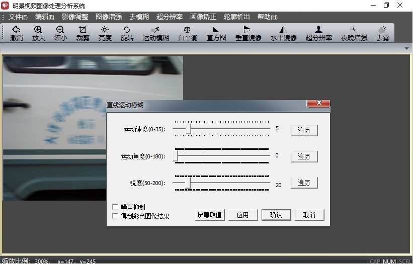The image size is (413, 264).
Task: Click the 撤消 undo toolbar icon
Action: point(16,33)
